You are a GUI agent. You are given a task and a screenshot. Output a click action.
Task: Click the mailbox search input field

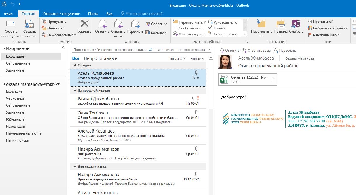point(110,50)
